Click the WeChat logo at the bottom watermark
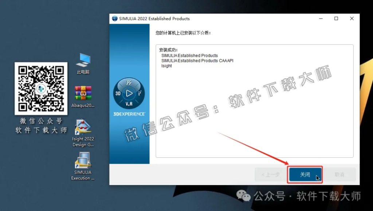The height and width of the screenshot is (211, 373). 243,196
